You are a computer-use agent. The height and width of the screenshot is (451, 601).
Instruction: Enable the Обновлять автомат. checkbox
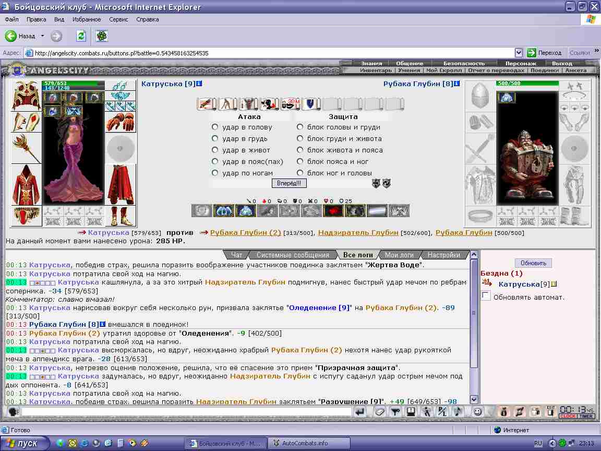point(486,295)
